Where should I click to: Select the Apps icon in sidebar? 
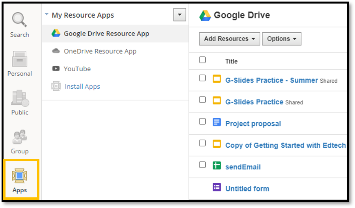19,176
